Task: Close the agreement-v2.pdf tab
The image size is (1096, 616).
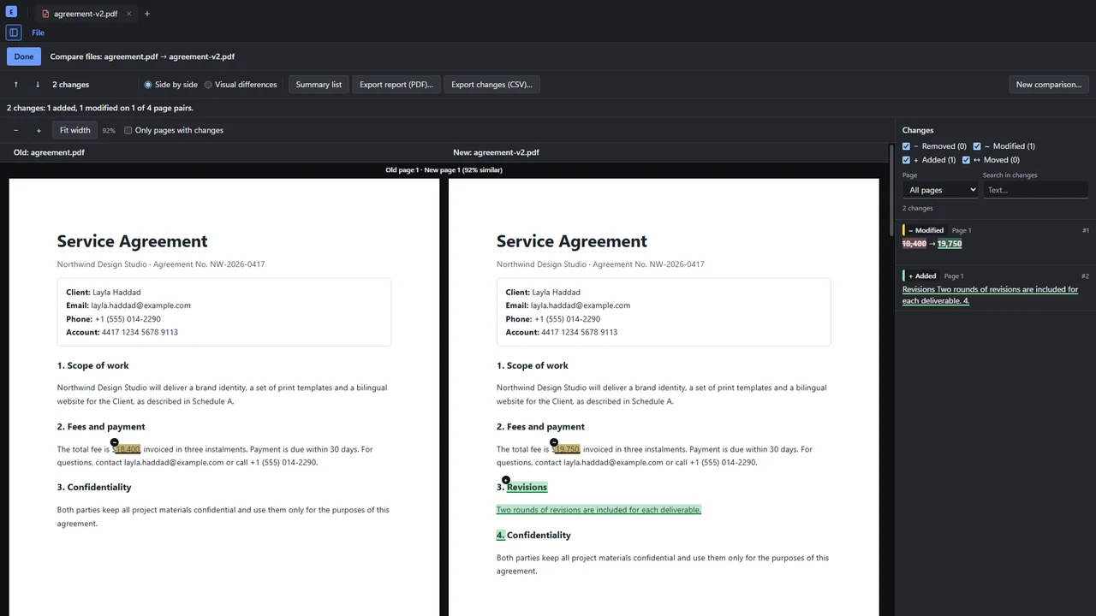Action: pos(128,14)
